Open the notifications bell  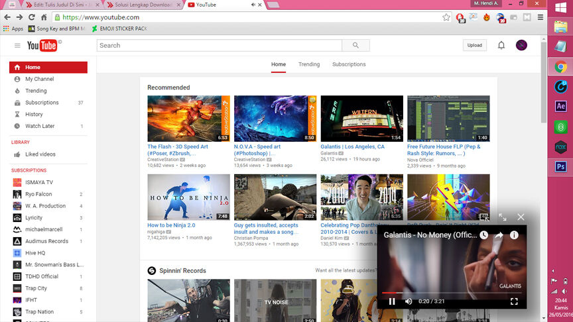coord(501,45)
